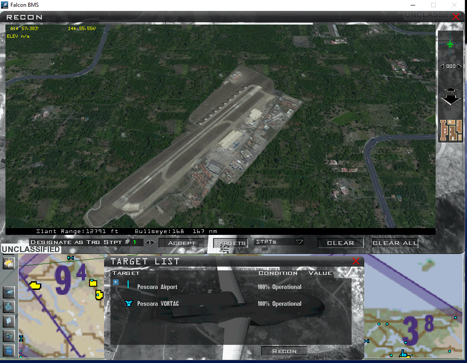The image size is (467, 363).
Task: Click the small up arrow to zoom
Action: pos(451,90)
